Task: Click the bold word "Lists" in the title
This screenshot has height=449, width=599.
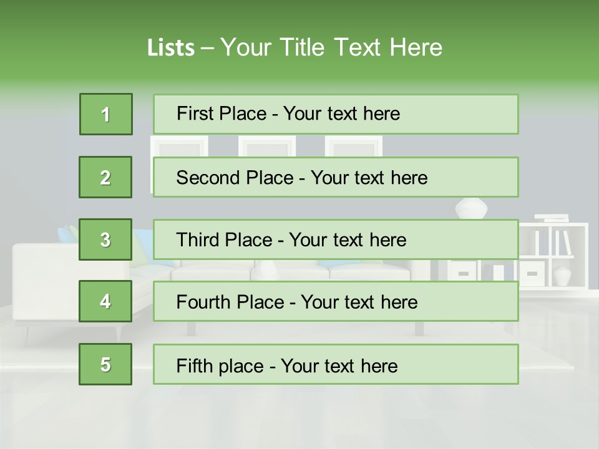Action: coord(171,48)
